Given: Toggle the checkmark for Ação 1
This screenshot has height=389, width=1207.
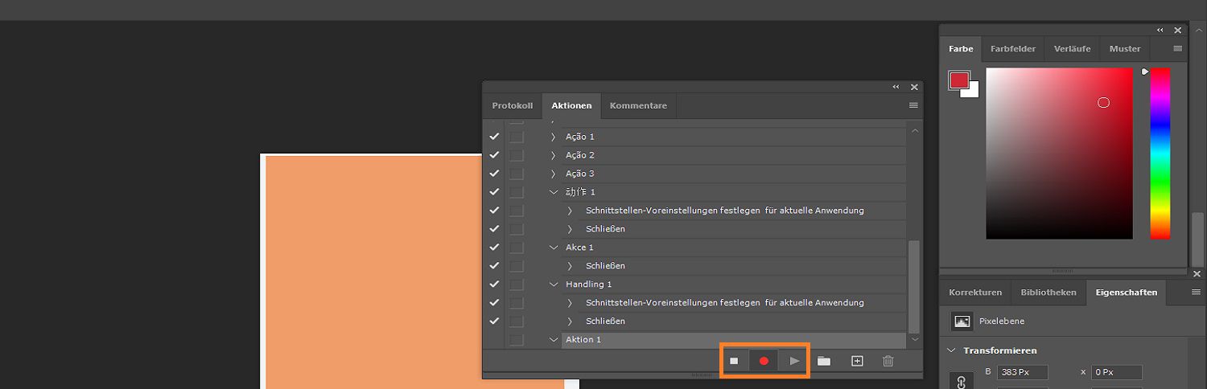Looking at the screenshot, I should pos(494,137).
